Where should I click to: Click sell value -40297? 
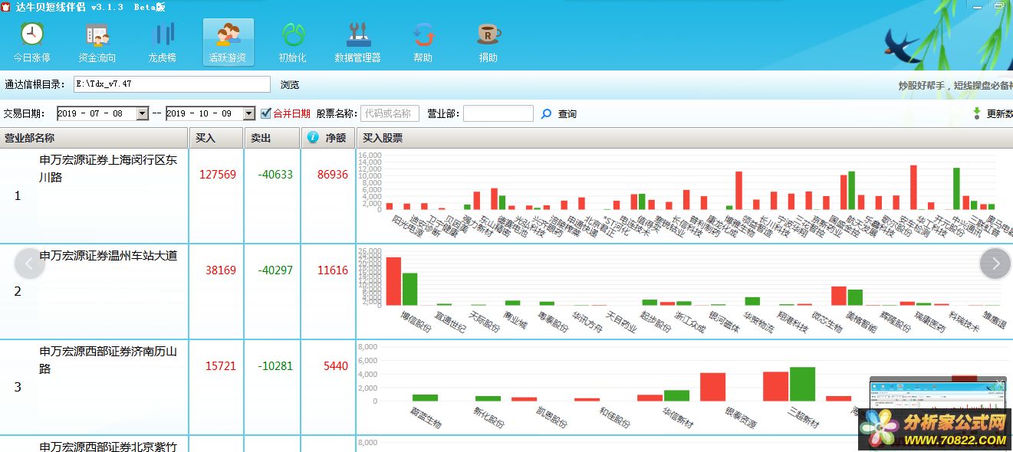click(x=275, y=270)
